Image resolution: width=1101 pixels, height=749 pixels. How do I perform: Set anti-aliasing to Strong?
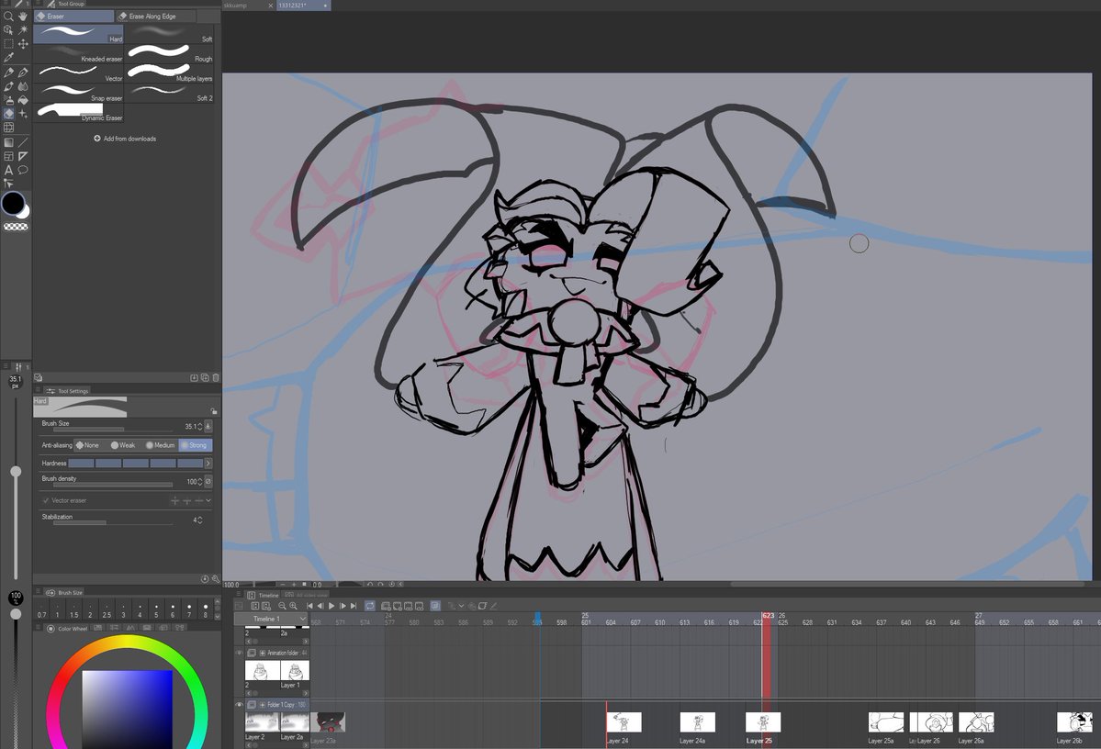click(195, 445)
